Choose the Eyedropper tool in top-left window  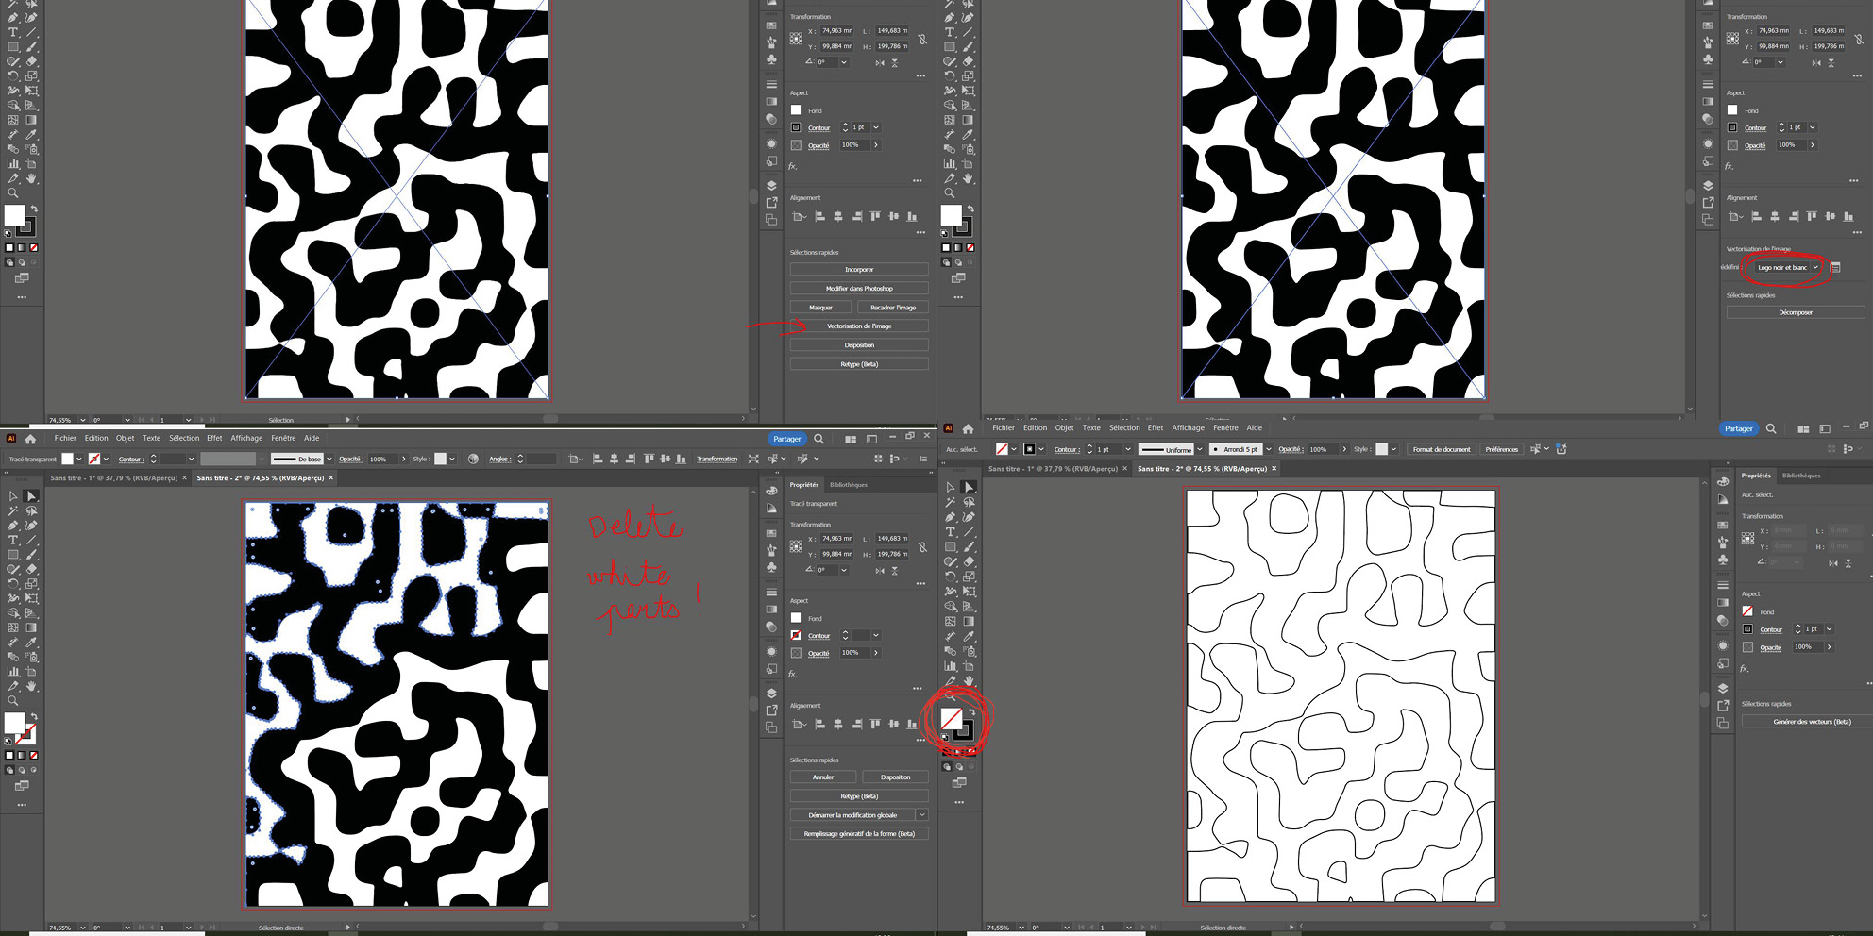[31, 134]
